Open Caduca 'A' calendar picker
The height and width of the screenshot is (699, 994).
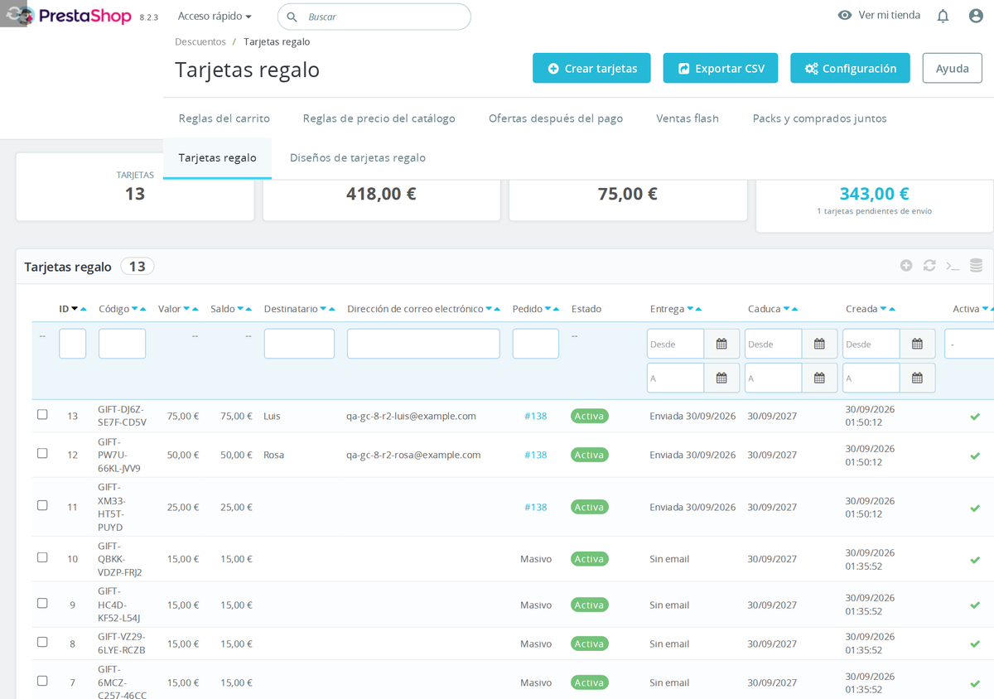[x=819, y=378]
